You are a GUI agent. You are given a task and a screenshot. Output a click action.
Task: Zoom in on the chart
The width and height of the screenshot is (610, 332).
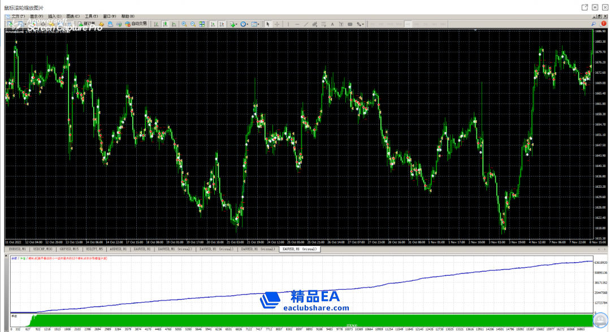click(x=184, y=24)
